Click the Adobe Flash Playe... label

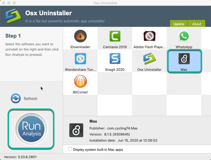tap(149, 47)
